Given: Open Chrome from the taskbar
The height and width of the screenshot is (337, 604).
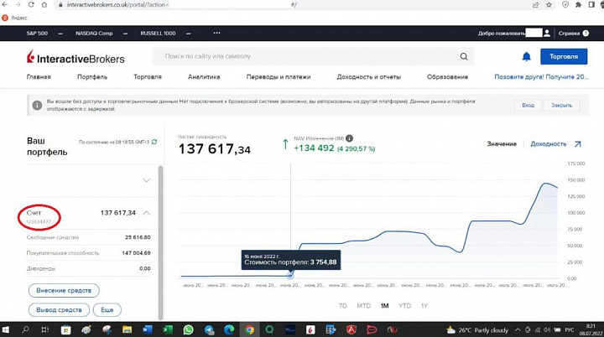Looking at the screenshot, I should [x=249, y=329].
